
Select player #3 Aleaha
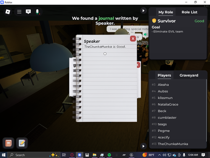[x=178, y=85]
